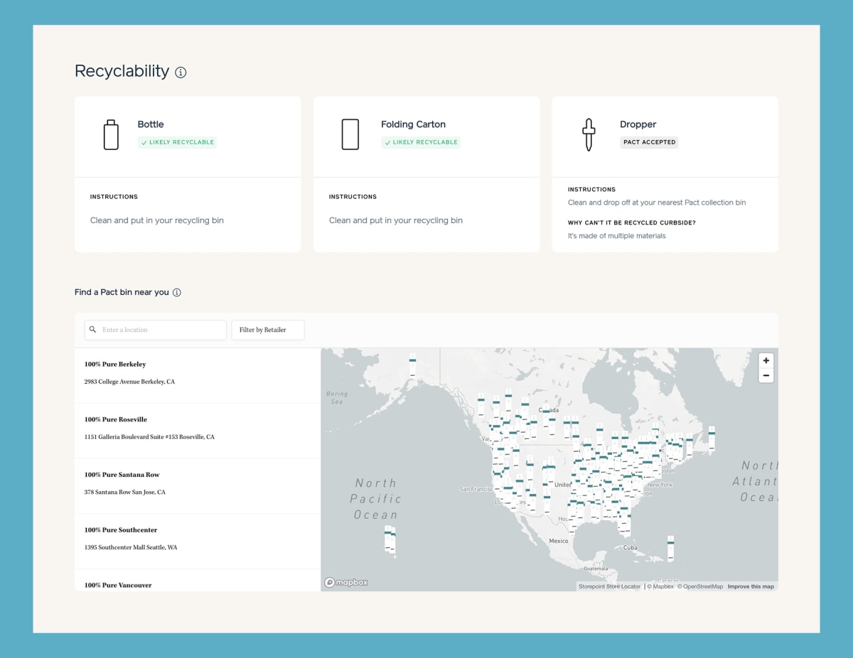Click the Recyclability heading
Screen dimensions: 853x658
point(122,71)
